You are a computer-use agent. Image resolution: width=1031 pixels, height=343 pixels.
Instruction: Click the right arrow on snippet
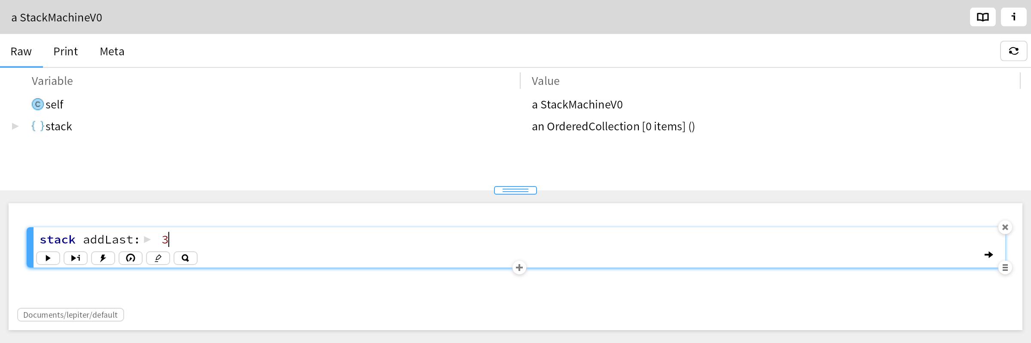(988, 255)
